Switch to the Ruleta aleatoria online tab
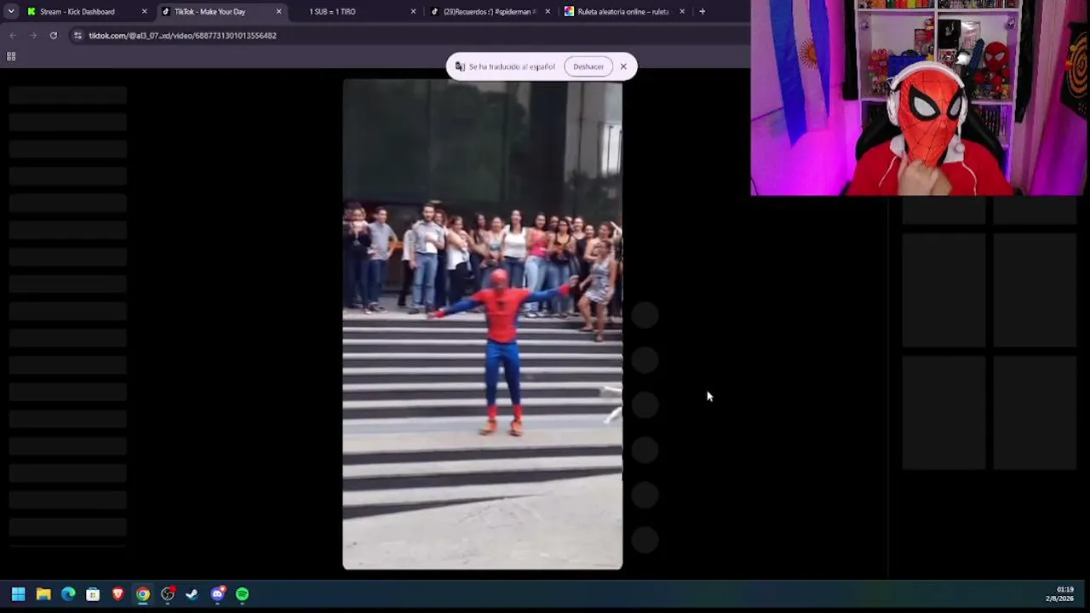 [622, 12]
